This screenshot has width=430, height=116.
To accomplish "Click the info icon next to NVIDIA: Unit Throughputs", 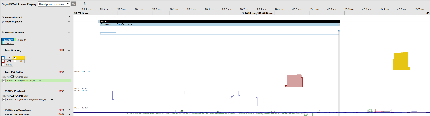I will tap(63, 110).
